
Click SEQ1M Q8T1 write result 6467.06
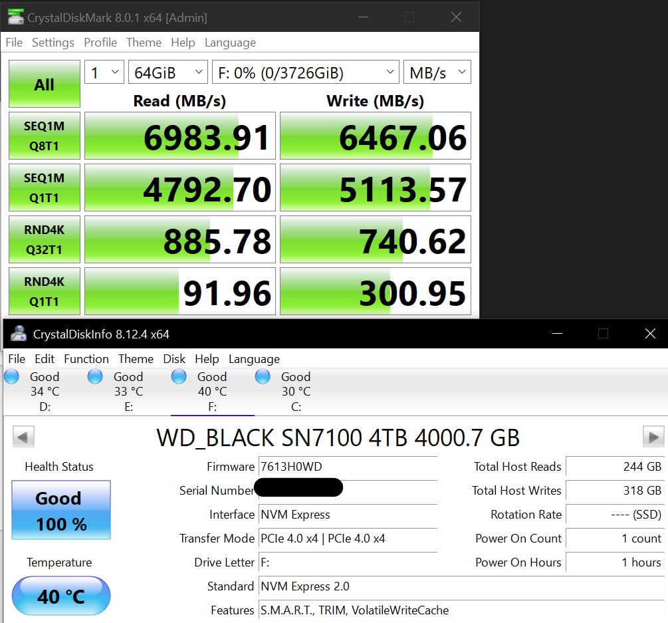pos(376,136)
